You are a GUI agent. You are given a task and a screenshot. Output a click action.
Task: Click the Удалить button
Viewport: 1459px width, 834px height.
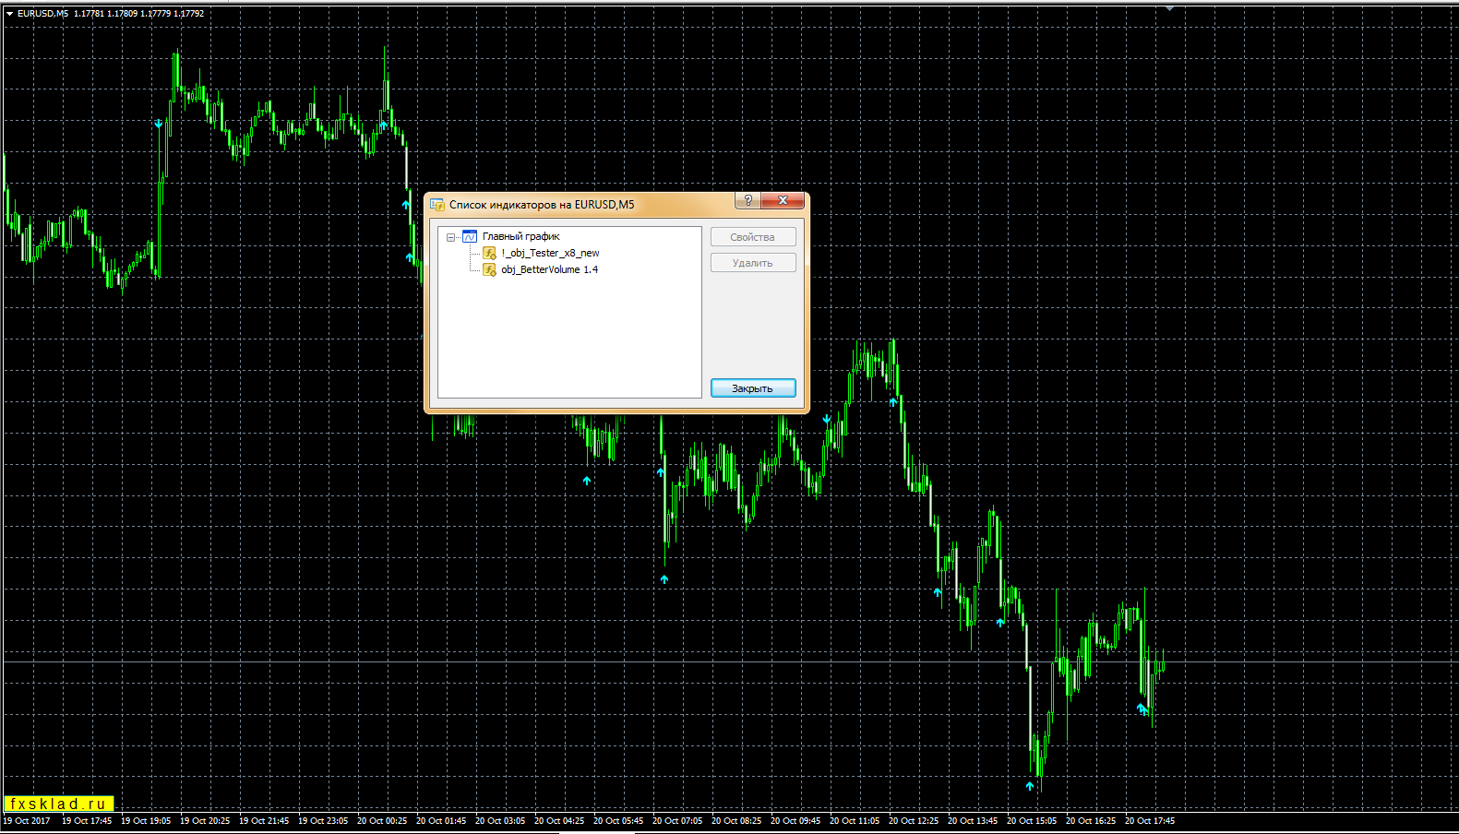[753, 263]
